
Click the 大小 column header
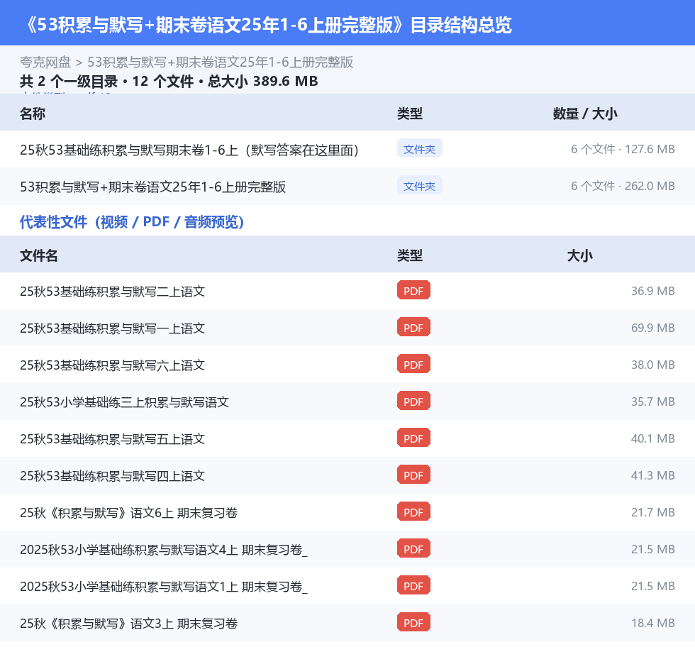580,255
